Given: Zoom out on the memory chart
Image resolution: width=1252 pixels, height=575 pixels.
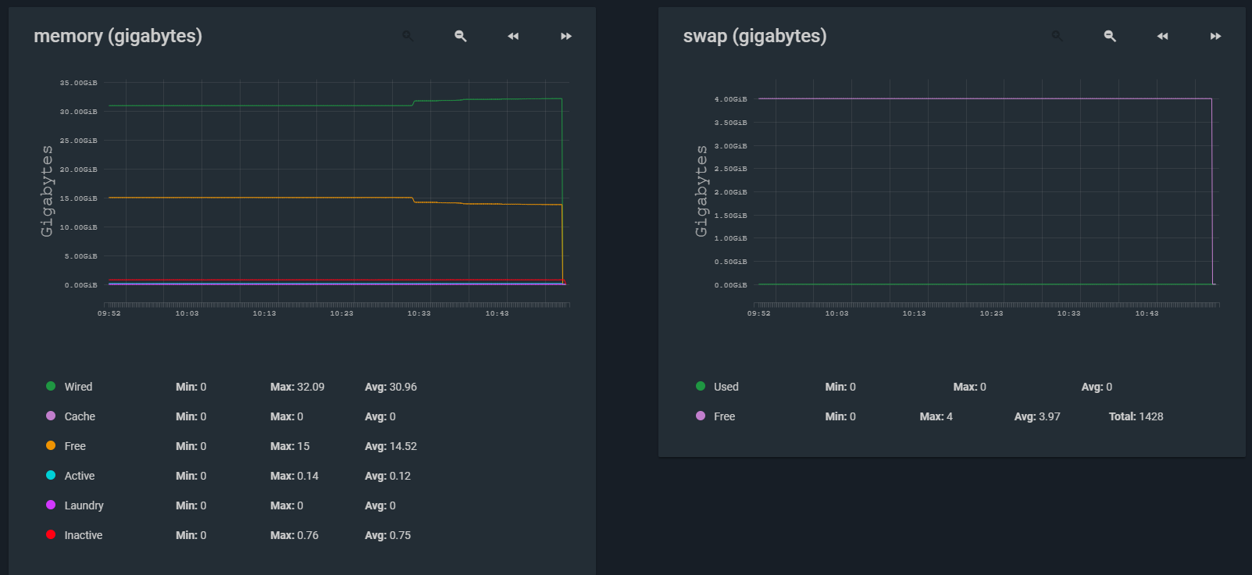Looking at the screenshot, I should coord(461,36).
